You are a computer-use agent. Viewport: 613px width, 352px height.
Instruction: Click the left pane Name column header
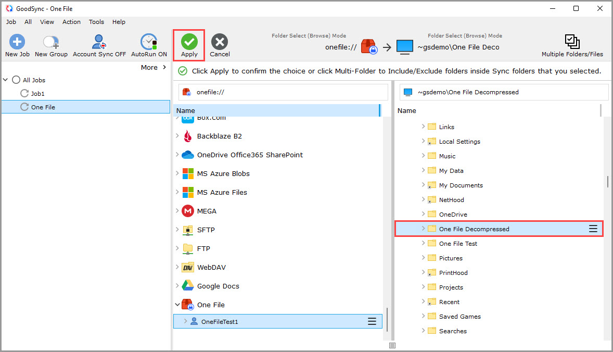click(x=277, y=111)
